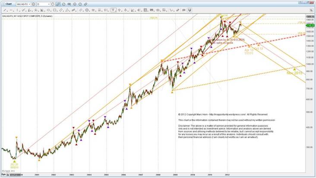Select the Fibonacci circle tool

pos(87,10)
